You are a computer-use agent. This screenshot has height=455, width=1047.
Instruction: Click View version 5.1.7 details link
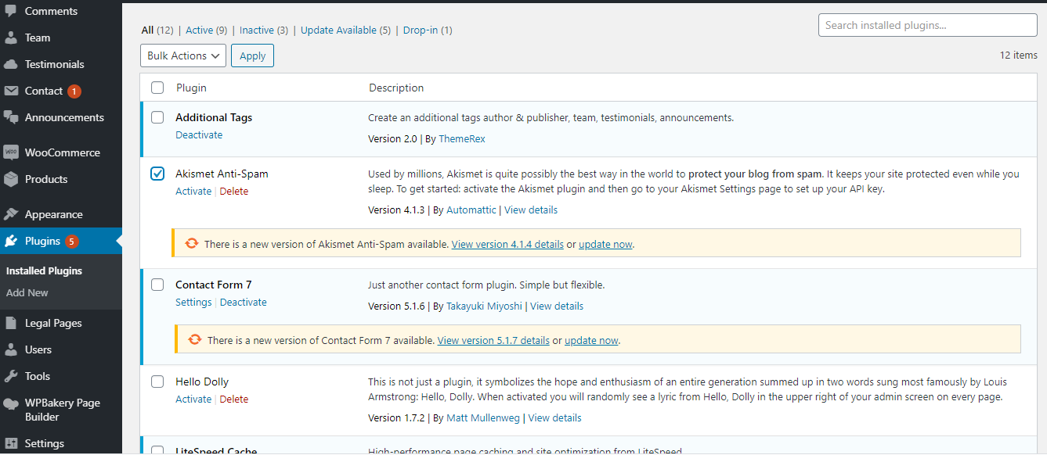(493, 340)
